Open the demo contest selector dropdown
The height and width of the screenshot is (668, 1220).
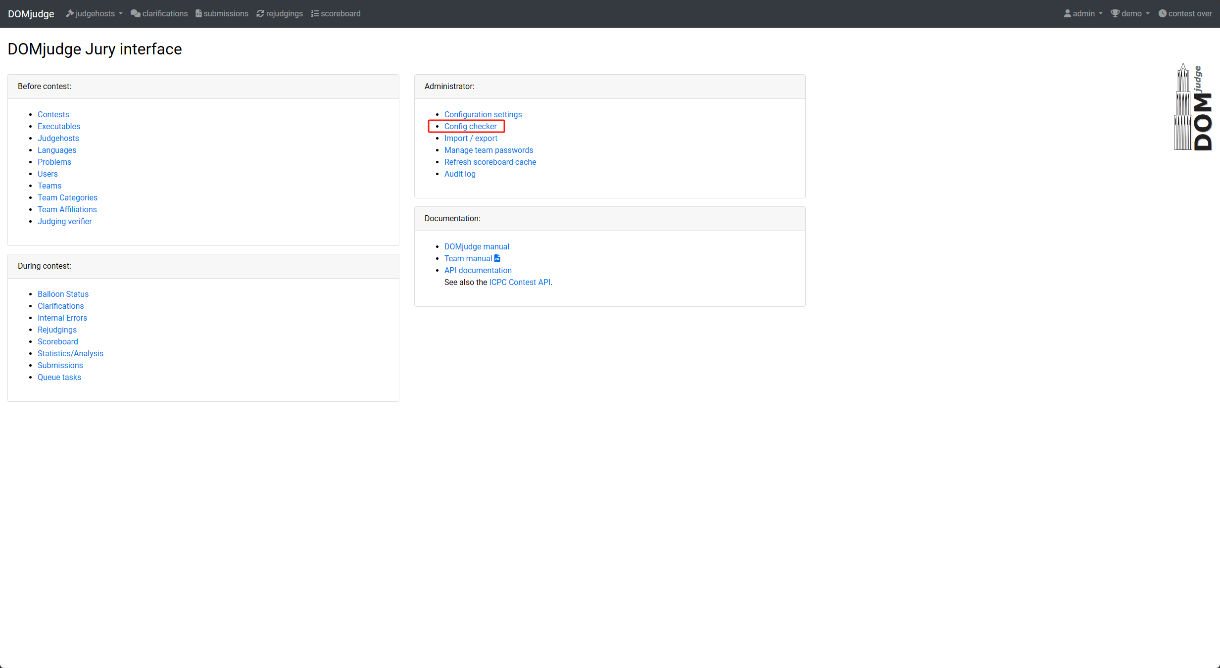point(1131,13)
